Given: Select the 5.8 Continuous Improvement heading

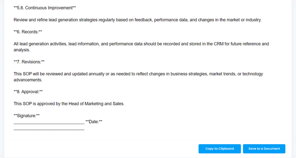Looking at the screenshot, I should 45,8.
